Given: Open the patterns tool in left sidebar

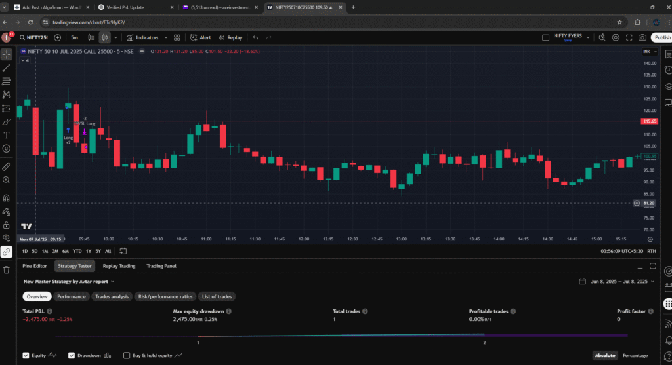Looking at the screenshot, I should click(7, 94).
